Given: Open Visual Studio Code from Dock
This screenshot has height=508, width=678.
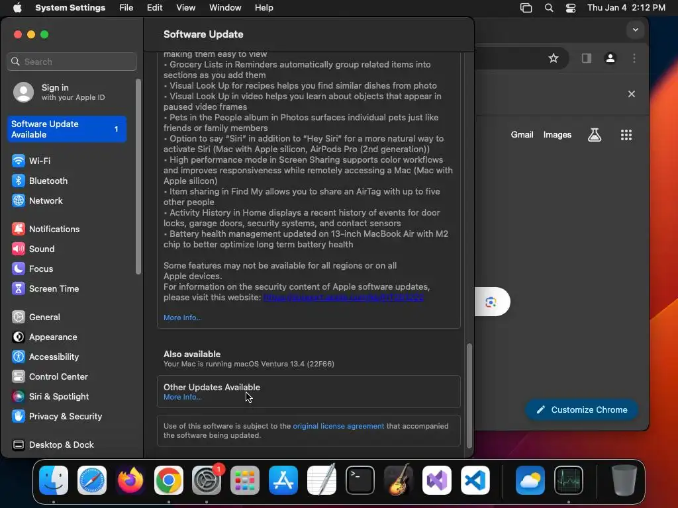Looking at the screenshot, I should click(475, 480).
